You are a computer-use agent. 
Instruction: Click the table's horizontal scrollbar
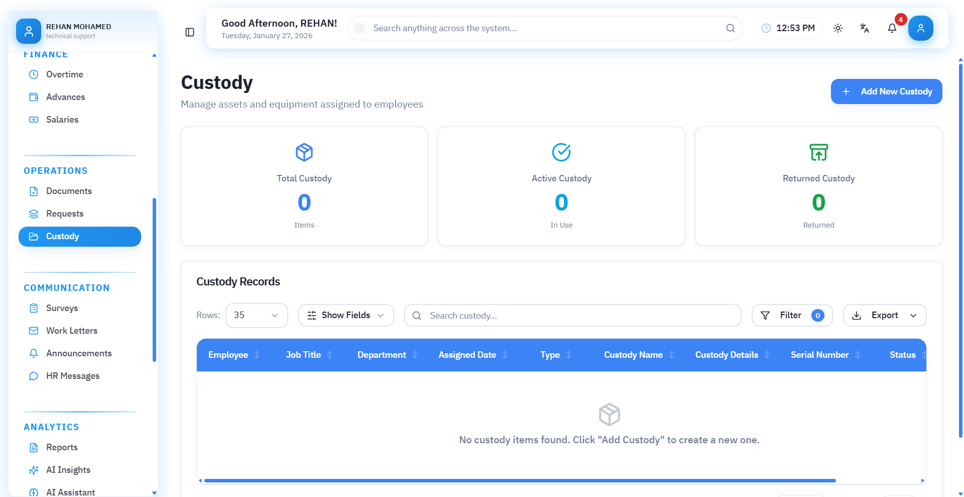point(520,481)
